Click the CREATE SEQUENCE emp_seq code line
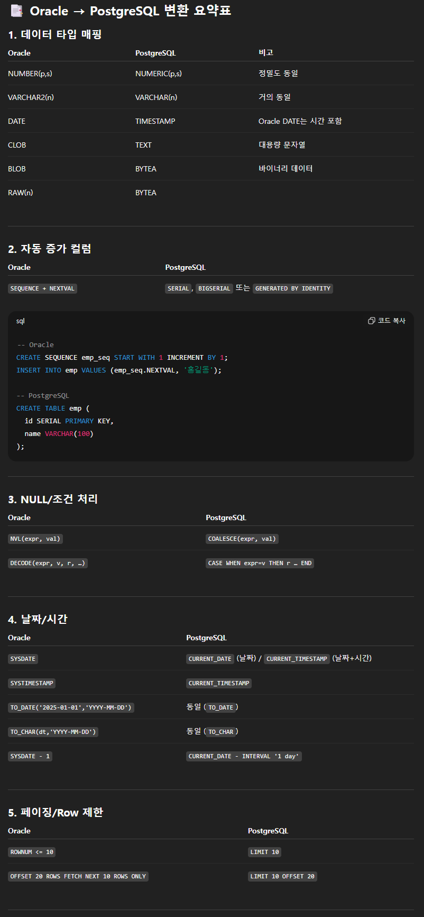Screen dimensions: 424x917 pos(122,357)
